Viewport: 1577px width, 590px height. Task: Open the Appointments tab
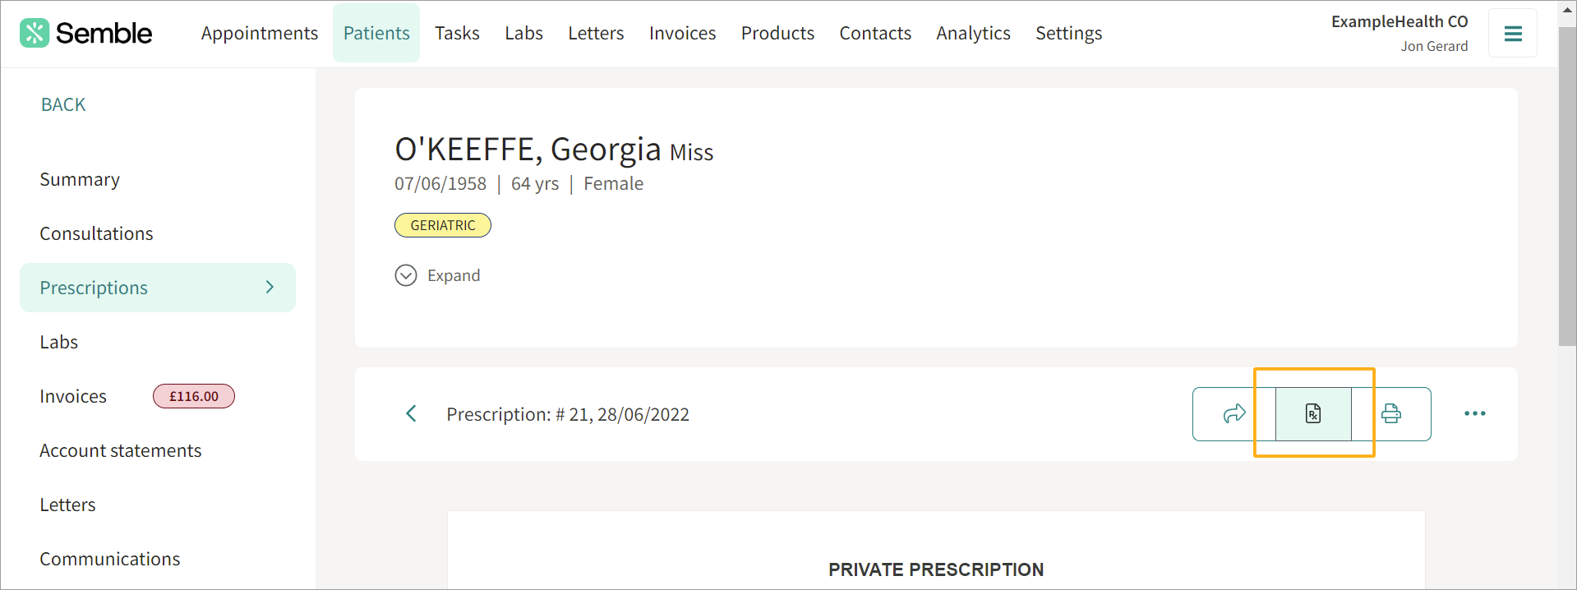tap(260, 33)
